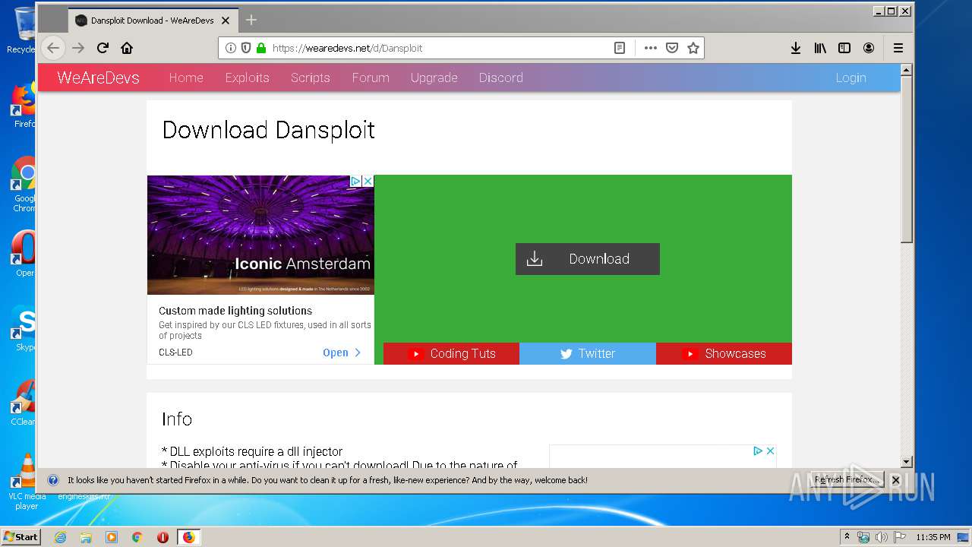Click Open link in CLS-LED ad
Image resolution: width=972 pixels, height=547 pixels.
(342, 353)
